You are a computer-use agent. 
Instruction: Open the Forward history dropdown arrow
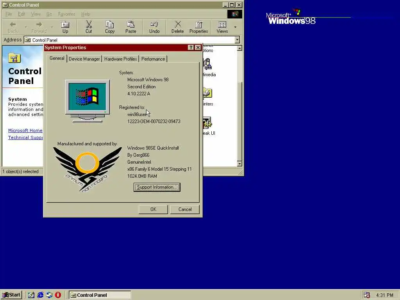point(52,27)
